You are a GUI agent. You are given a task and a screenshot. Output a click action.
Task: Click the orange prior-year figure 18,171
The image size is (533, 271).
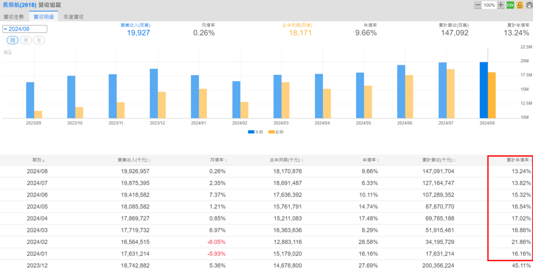pyautogui.click(x=300, y=33)
